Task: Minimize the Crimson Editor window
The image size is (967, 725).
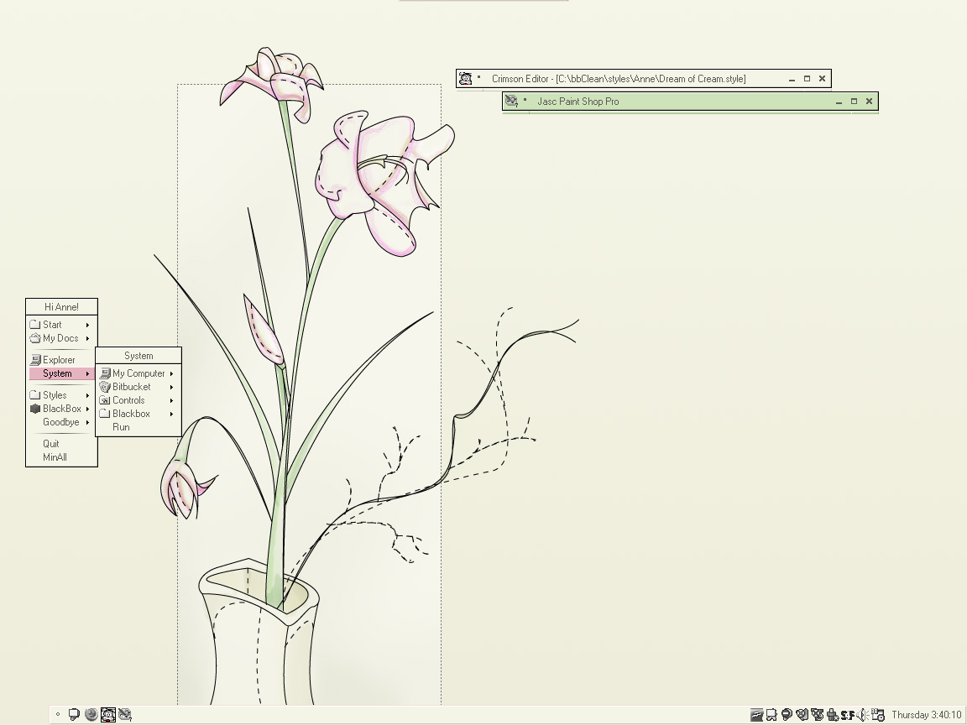Action: click(x=792, y=79)
